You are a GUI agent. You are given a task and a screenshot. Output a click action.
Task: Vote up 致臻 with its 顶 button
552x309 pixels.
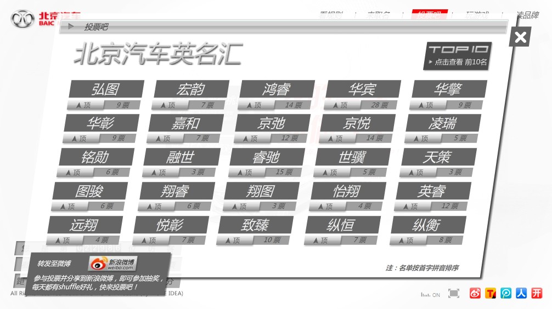234,241
